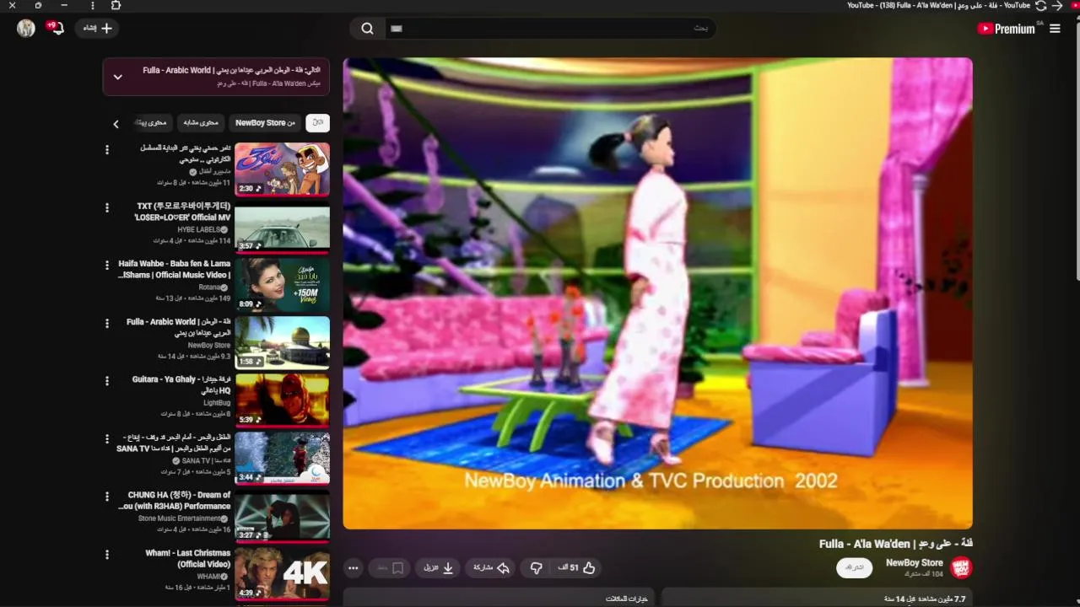
Task: Open options menu for TXT LO$ER=LO♡ER video
Action: coord(107,207)
